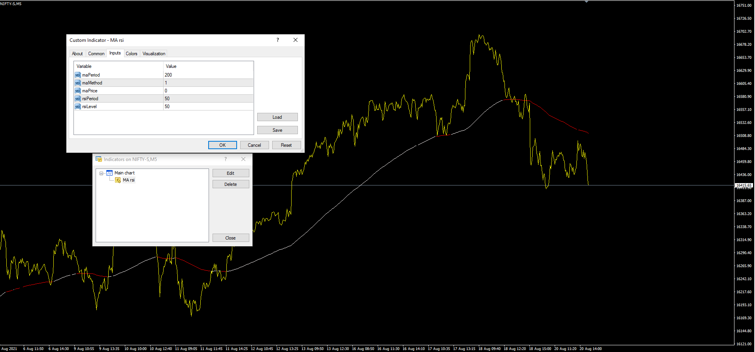Click OK in Custom Indicator dialog
The height and width of the screenshot is (352, 755).
pyautogui.click(x=222, y=145)
